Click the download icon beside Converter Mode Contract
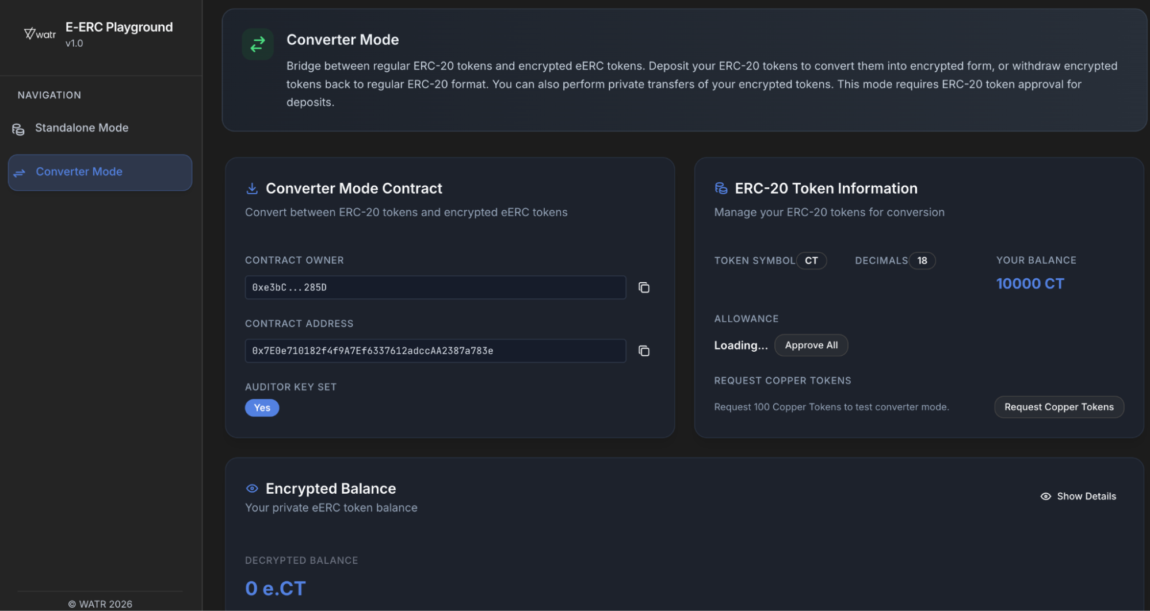 (251, 189)
